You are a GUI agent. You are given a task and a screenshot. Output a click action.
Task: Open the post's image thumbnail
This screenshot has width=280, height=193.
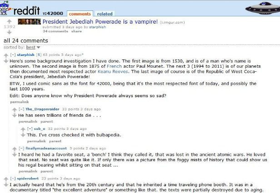point(29,22)
